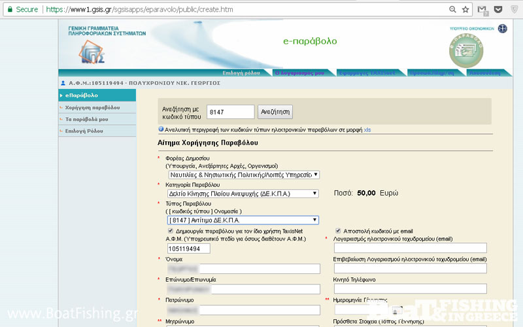Expand the Φορέας Δημοσίου dropdown
This screenshot has width=523, height=327.
click(x=243, y=175)
